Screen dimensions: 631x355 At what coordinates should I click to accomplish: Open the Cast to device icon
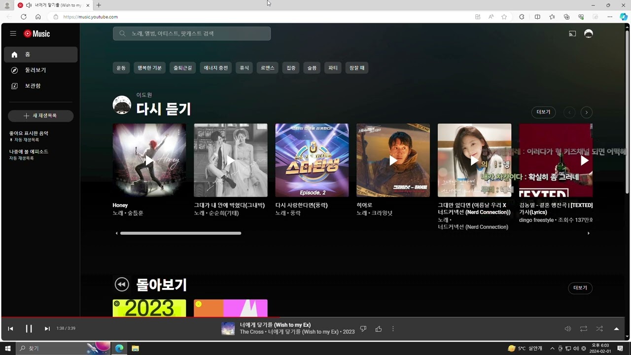pos(572,34)
